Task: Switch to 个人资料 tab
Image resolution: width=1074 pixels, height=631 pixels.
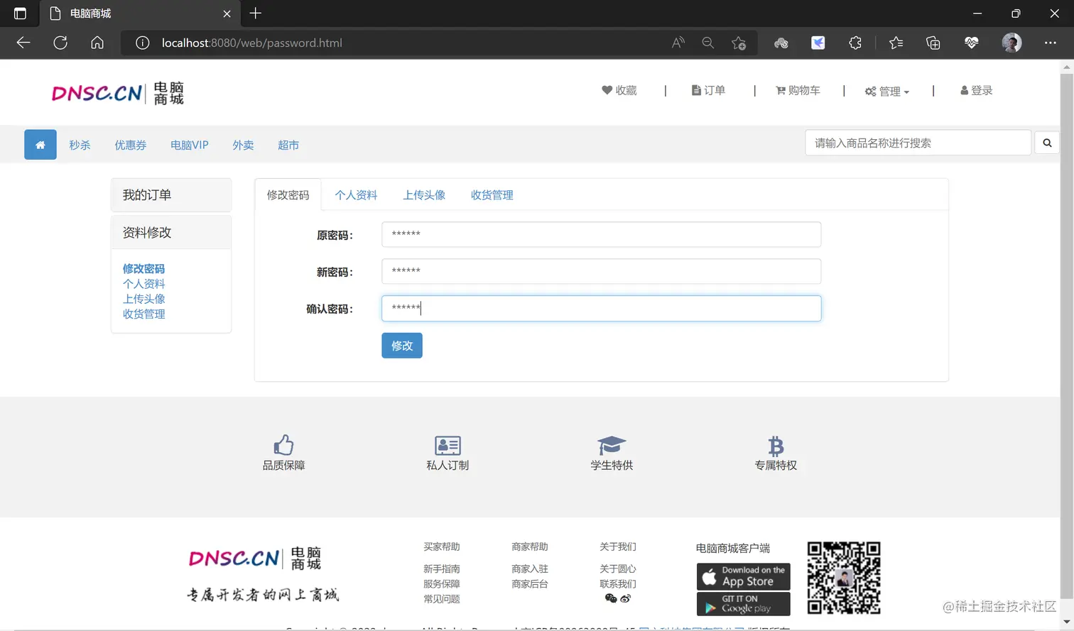Action: click(356, 195)
